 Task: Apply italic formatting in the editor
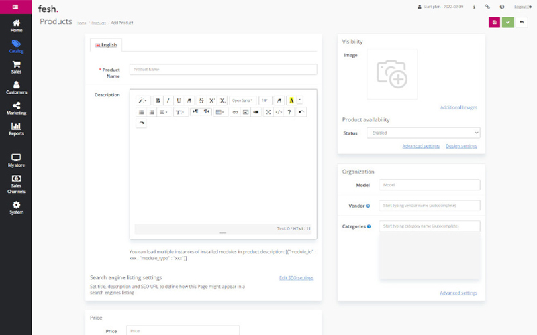[168, 100]
